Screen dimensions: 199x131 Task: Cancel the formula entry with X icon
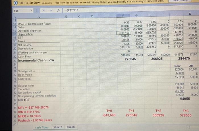pos(43,10)
